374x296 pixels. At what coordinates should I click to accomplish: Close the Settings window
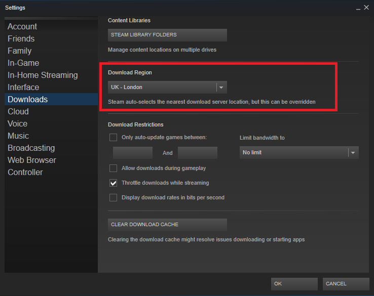click(x=366, y=8)
